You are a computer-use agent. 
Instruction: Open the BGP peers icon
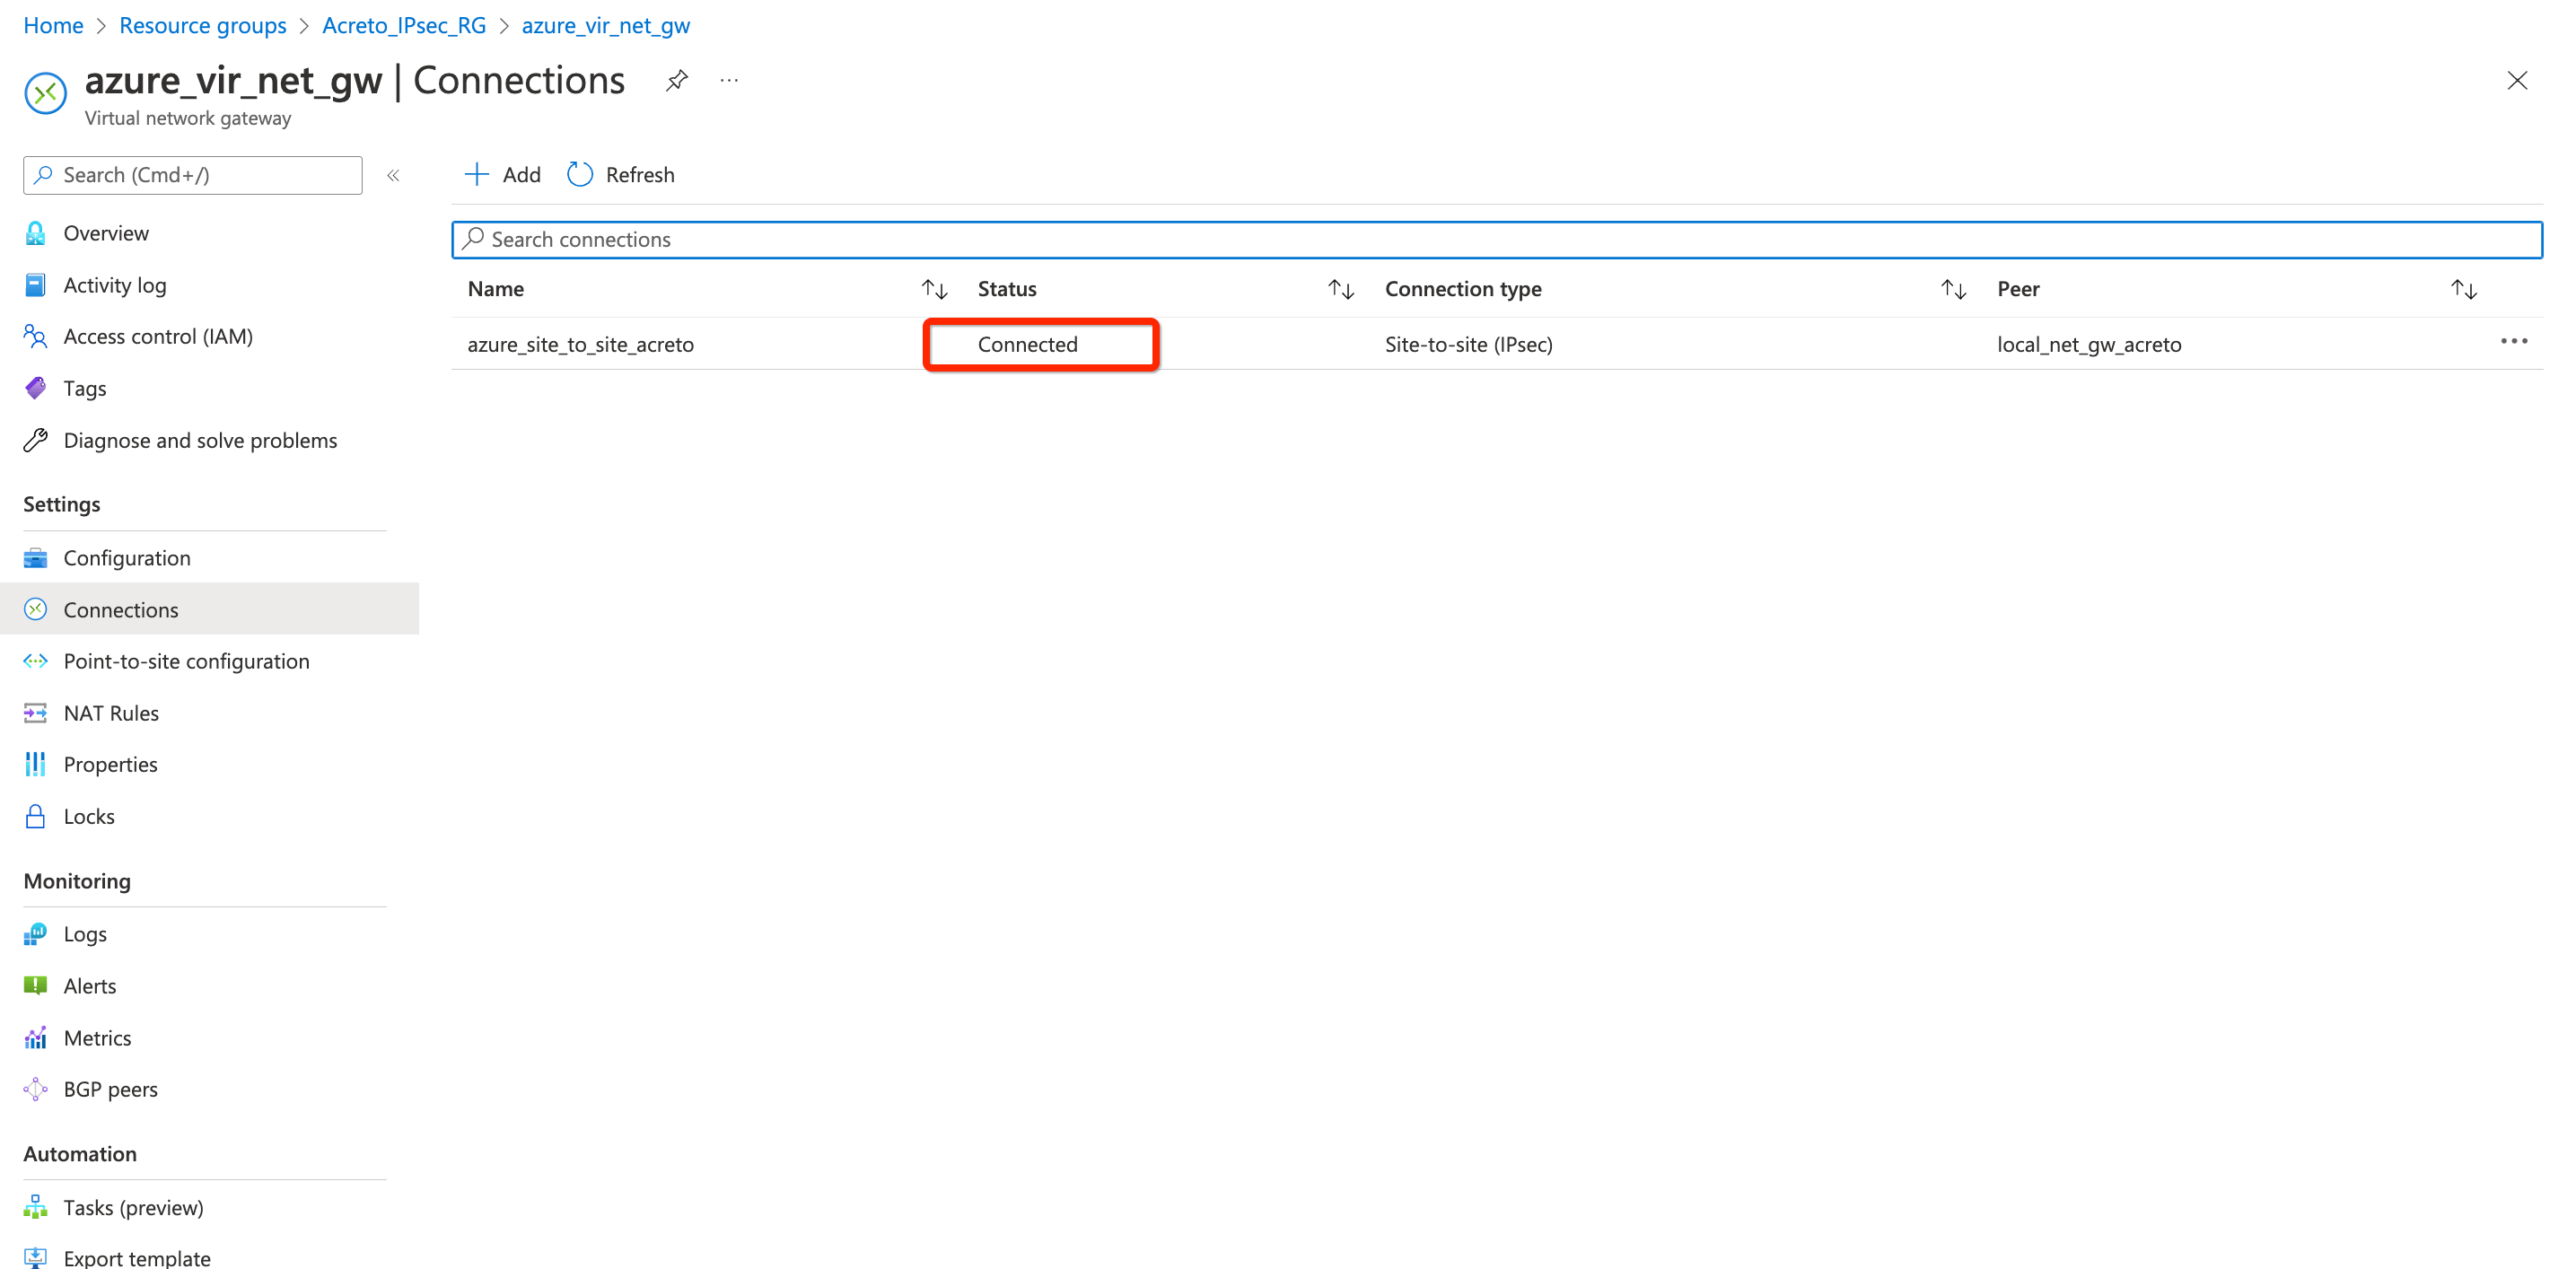(35, 1089)
